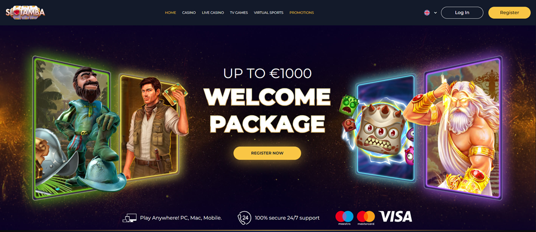Viewport: 536px width, 232px height.
Task: Select Virtual Sports in navigation
Action: pyautogui.click(x=269, y=13)
